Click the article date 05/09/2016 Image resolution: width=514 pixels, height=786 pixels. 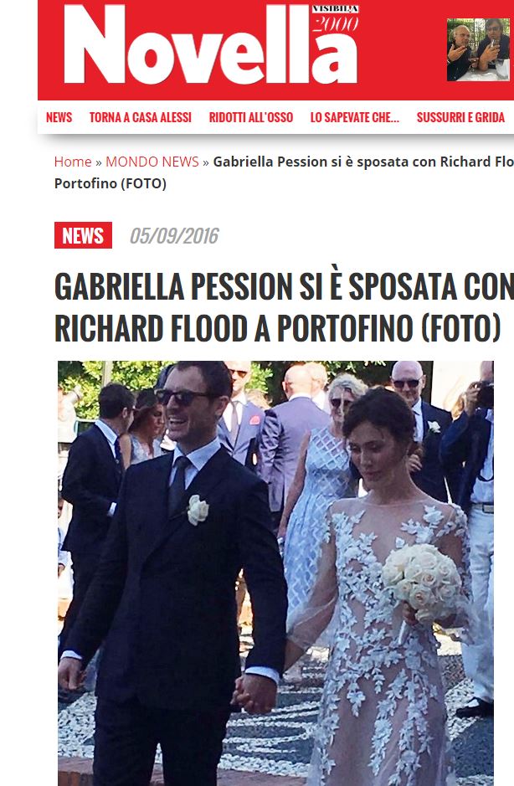(174, 235)
